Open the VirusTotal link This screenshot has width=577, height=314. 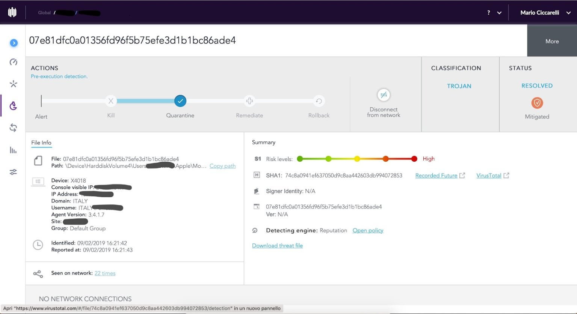click(x=489, y=176)
